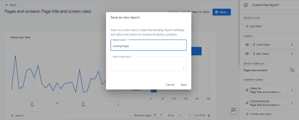Go to next page of table rows
The height and width of the screenshot is (120, 299).
tap(209, 116)
